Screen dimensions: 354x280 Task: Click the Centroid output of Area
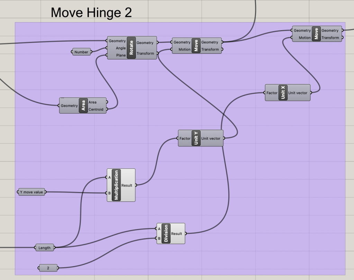[96, 110]
